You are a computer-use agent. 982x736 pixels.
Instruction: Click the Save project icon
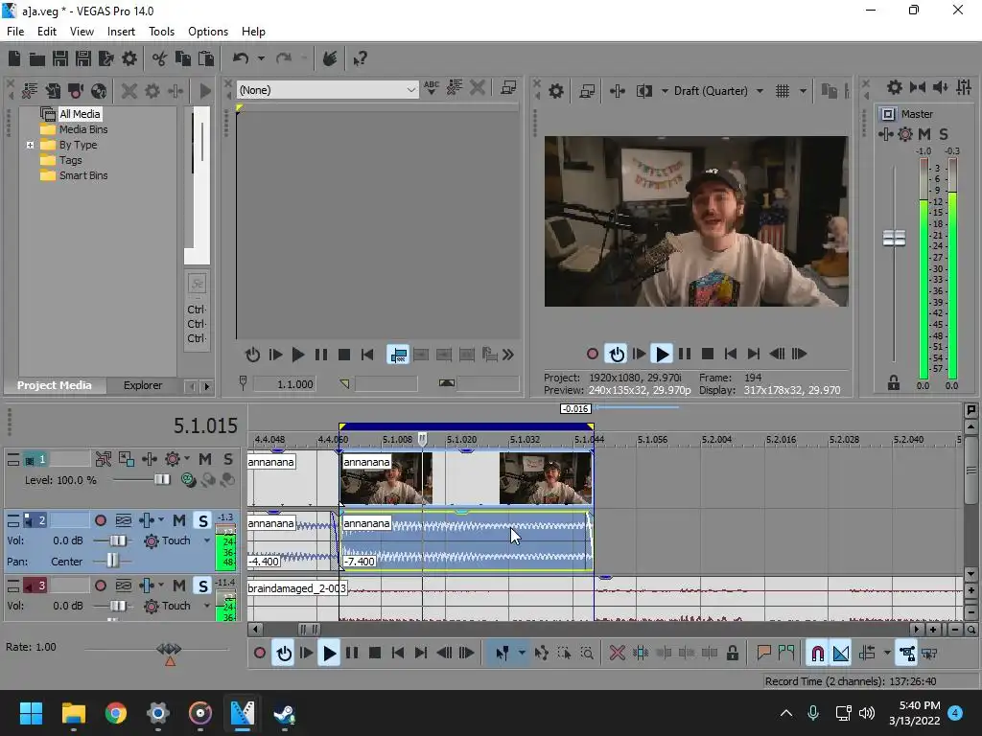pos(59,59)
